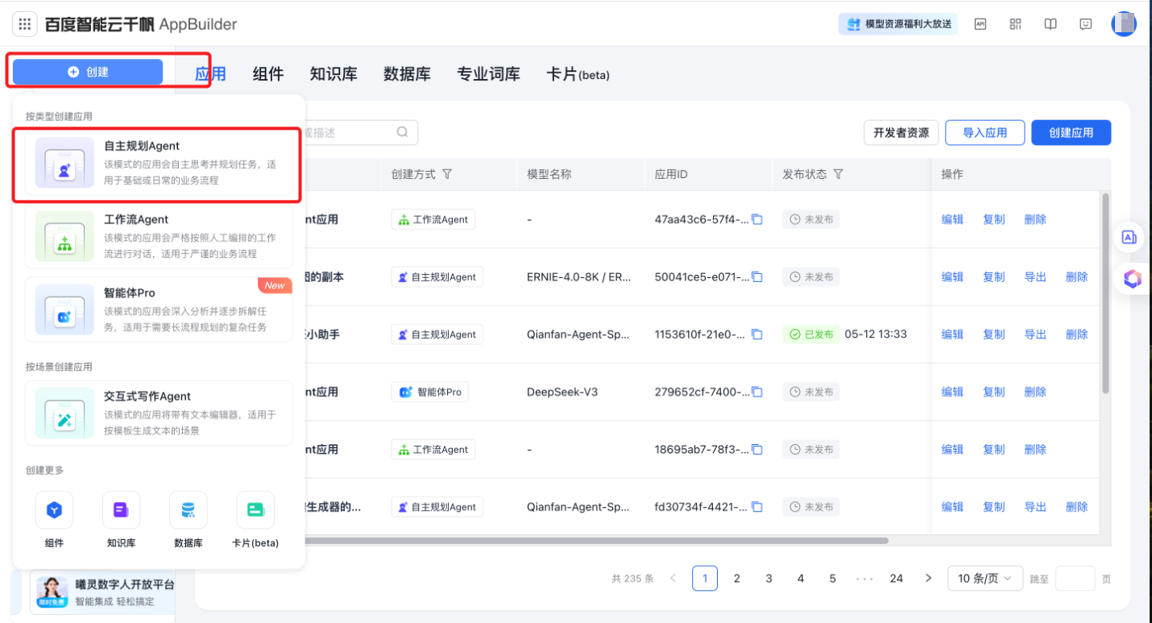Copy application ID 1153610f-21e0

tap(757, 334)
